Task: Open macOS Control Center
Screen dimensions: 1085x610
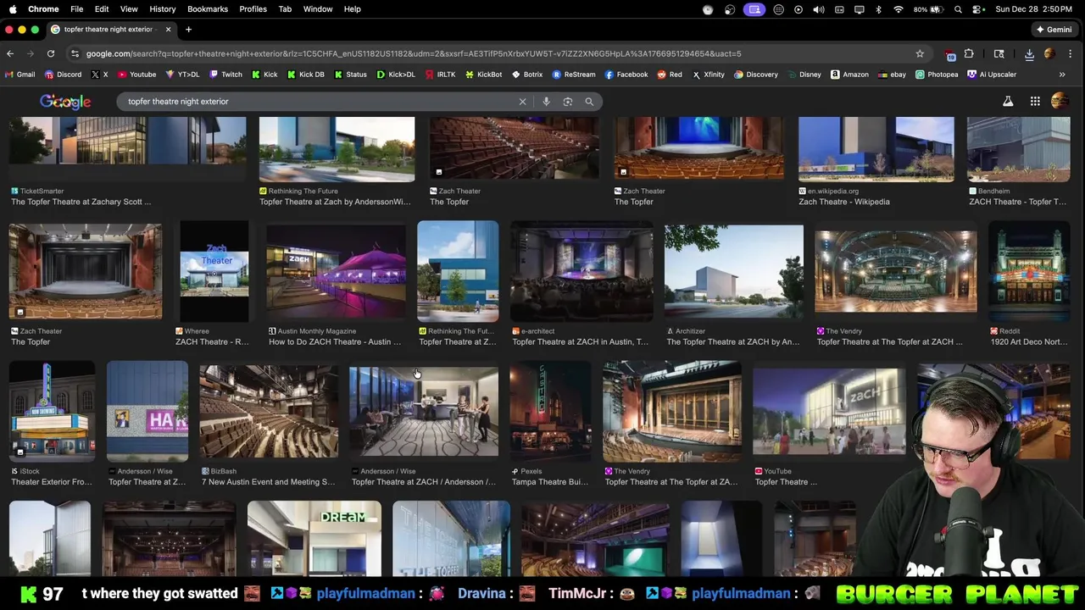Action: coord(977,9)
